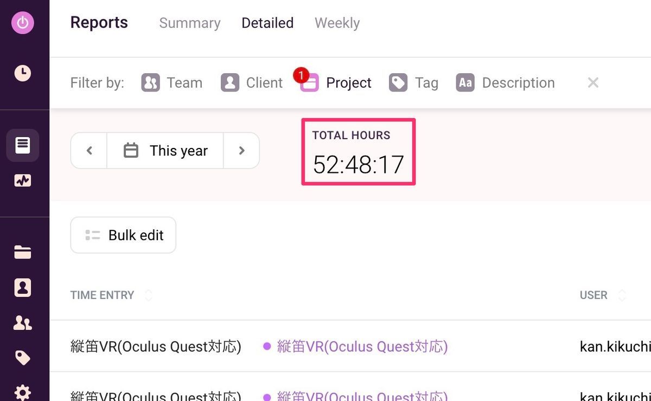
Task: Switch to the Weekly tab
Action: click(337, 23)
